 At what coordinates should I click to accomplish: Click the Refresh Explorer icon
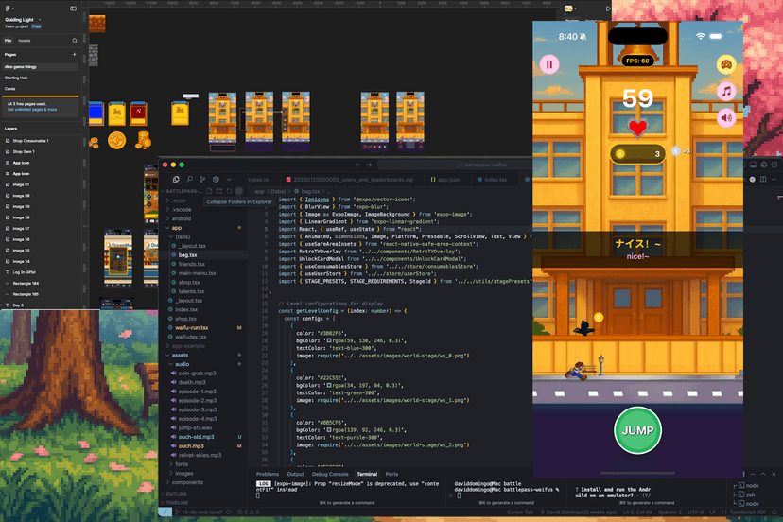(229, 191)
